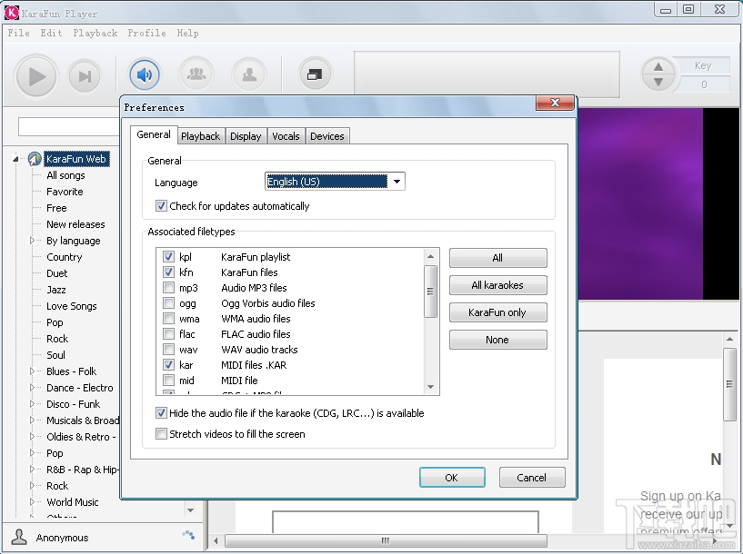Click the KaraFun Web globe icon
The height and width of the screenshot is (554, 743).
point(35,159)
